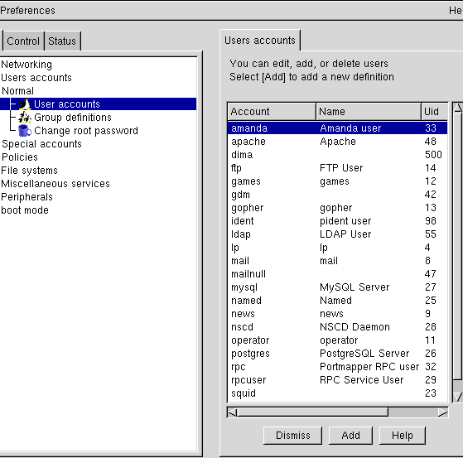This screenshot has height=458, width=463.
Task: Click the Help button below list
Action: pyautogui.click(x=403, y=436)
